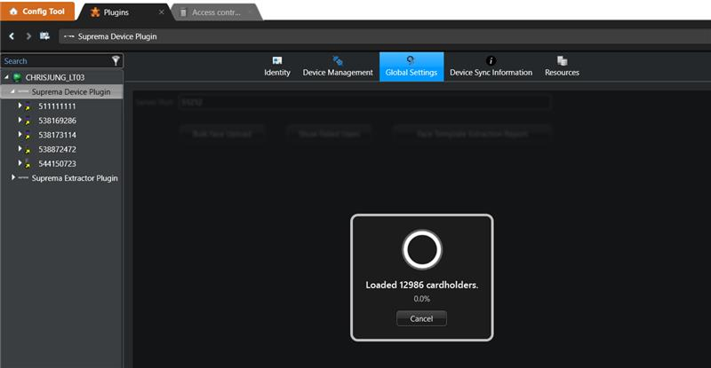Collapse the Suprema Device Plugin node
711x368 pixels.
12,91
